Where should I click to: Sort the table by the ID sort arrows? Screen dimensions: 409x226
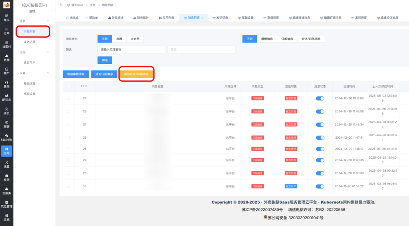(86, 86)
